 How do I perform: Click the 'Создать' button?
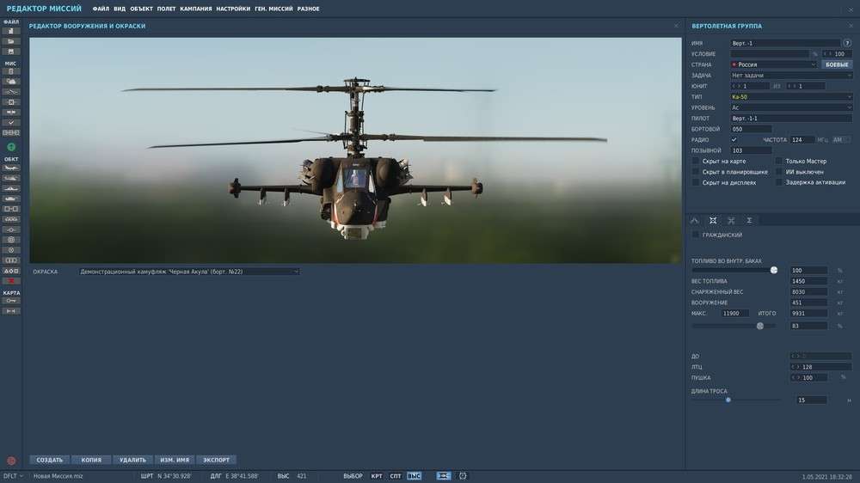pyautogui.click(x=49, y=460)
